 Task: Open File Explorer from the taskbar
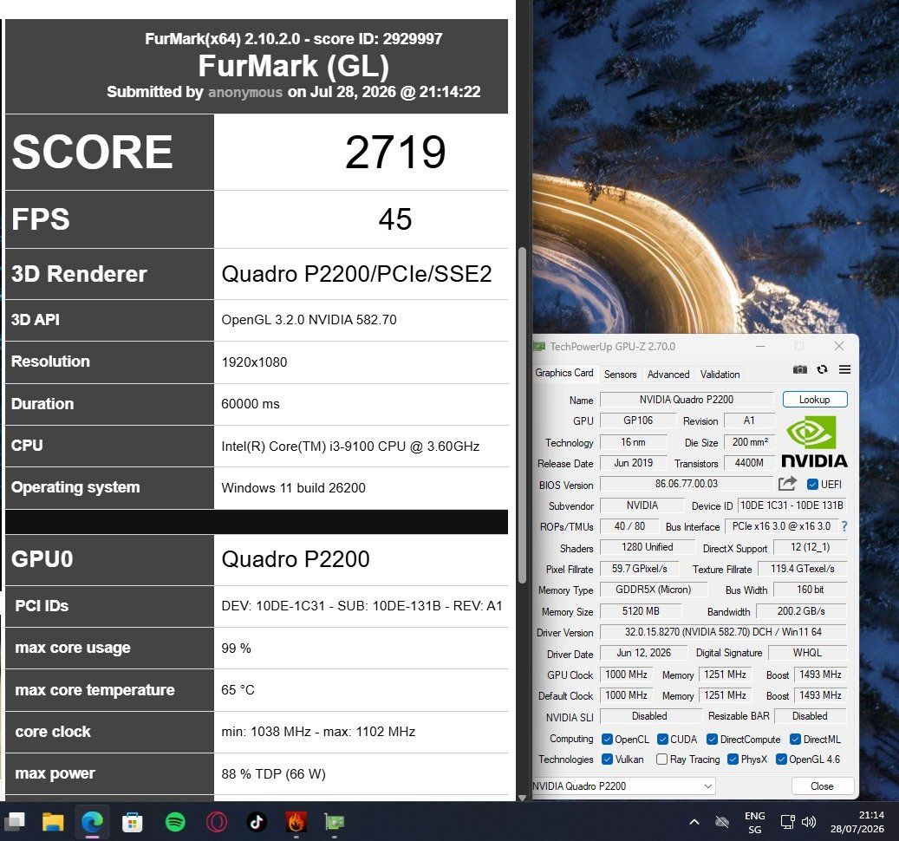pyautogui.click(x=53, y=822)
